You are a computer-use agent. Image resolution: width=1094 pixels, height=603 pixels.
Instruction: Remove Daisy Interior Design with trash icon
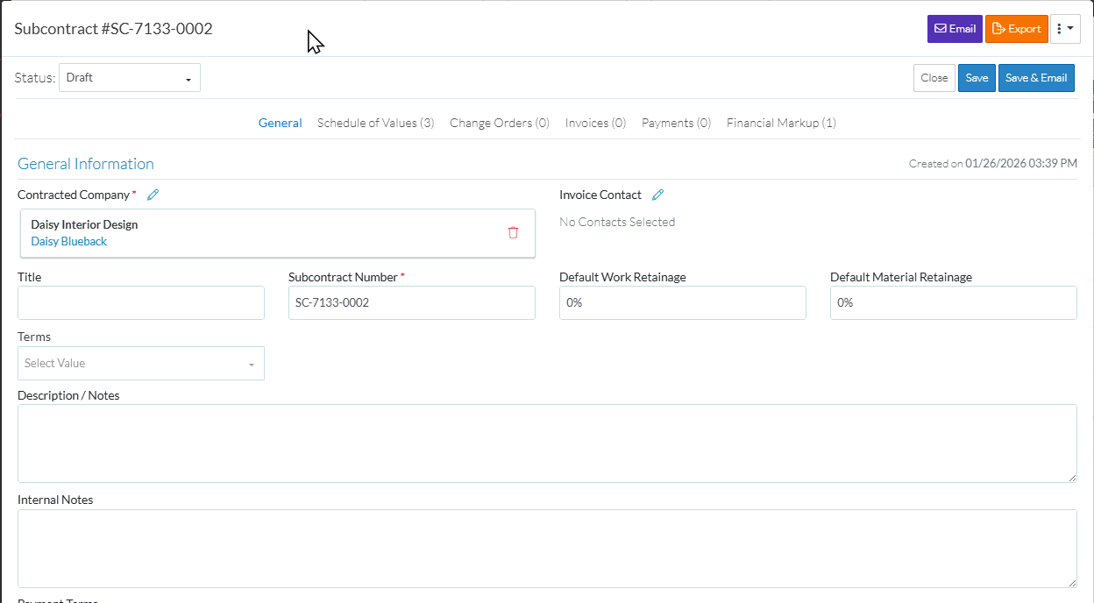pyautogui.click(x=514, y=232)
